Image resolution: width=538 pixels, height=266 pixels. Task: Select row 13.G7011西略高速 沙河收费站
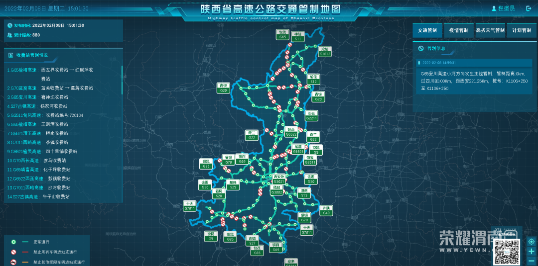[39, 187]
